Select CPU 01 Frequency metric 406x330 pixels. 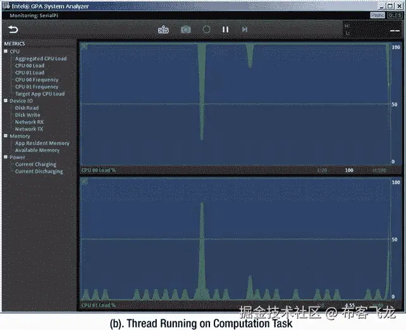(x=37, y=87)
